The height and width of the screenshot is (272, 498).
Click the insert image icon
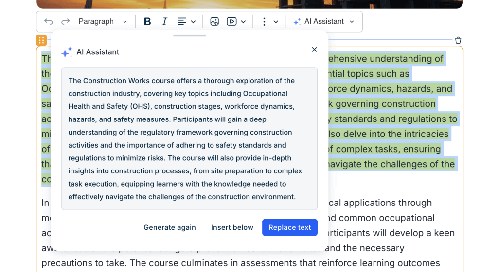click(214, 21)
